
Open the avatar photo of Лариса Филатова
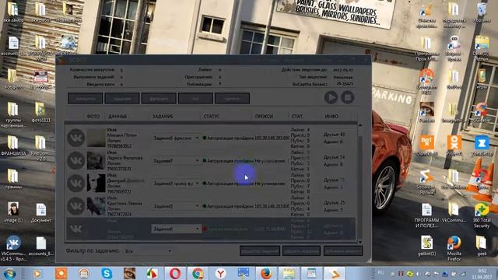point(96,161)
